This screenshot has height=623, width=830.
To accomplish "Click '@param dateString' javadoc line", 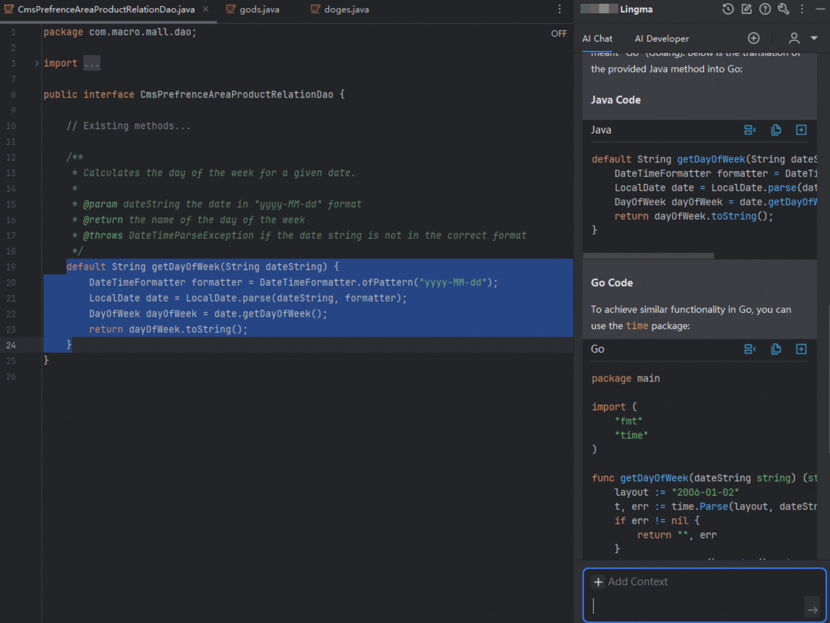I will [x=217, y=204].
